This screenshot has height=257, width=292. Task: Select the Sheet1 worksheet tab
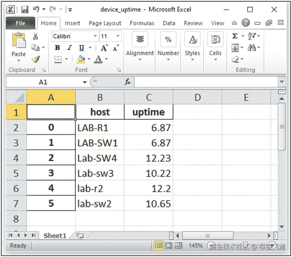(x=55, y=236)
